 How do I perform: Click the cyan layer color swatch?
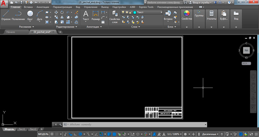pos(135,12)
